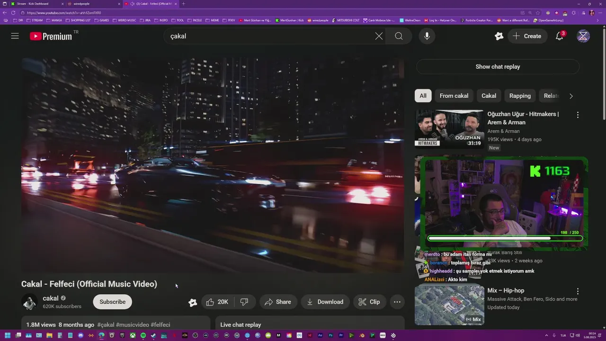
Task: Click the #felfeci hashtag
Action: coord(160,325)
